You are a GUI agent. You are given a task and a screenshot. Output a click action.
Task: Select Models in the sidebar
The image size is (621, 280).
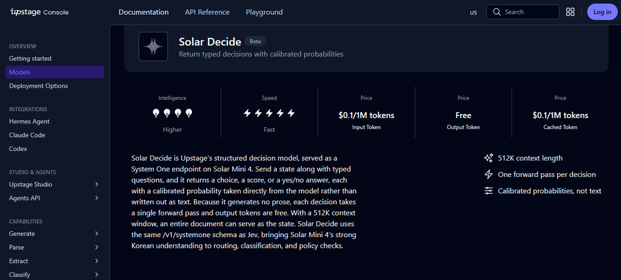click(x=55, y=72)
